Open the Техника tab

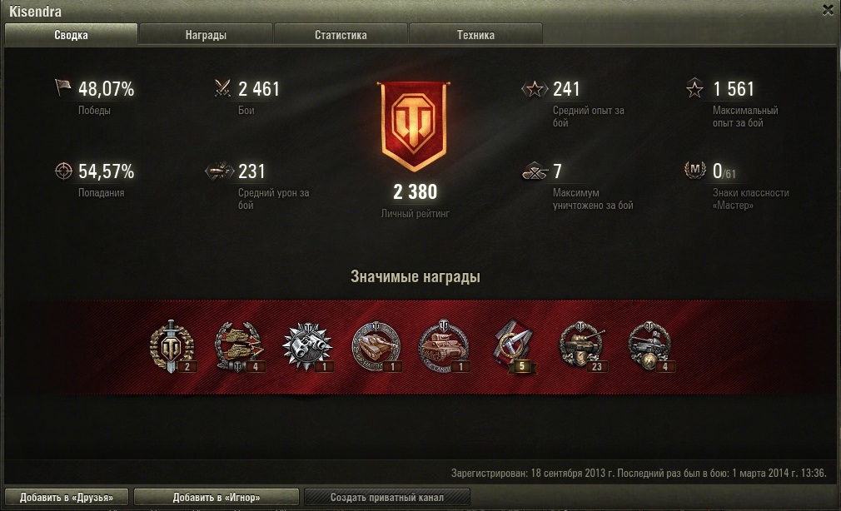pyautogui.click(x=475, y=35)
